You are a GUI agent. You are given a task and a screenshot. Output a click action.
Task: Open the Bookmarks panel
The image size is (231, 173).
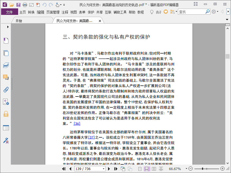pyautogui.click(x=6, y=41)
